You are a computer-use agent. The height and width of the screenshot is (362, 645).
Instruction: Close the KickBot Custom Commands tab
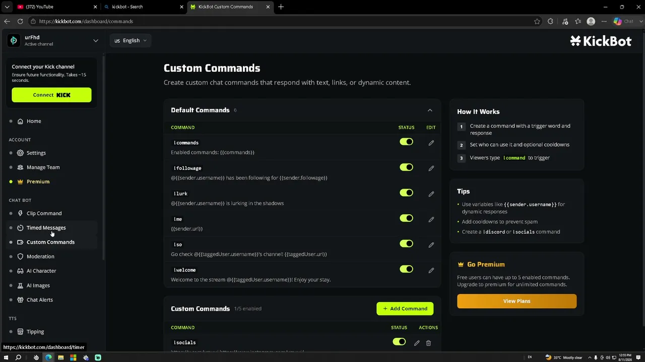coord(268,7)
